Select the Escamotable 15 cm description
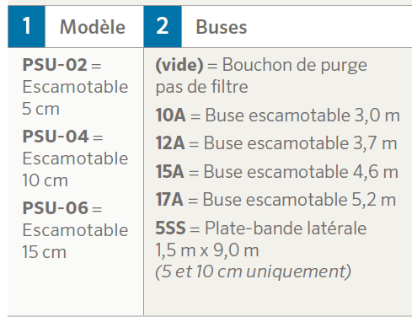This screenshot has width=412, height=317. tap(75, 241)
